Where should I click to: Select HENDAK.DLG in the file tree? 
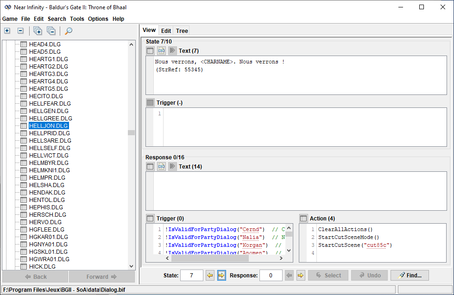click(x=47, y=193)
